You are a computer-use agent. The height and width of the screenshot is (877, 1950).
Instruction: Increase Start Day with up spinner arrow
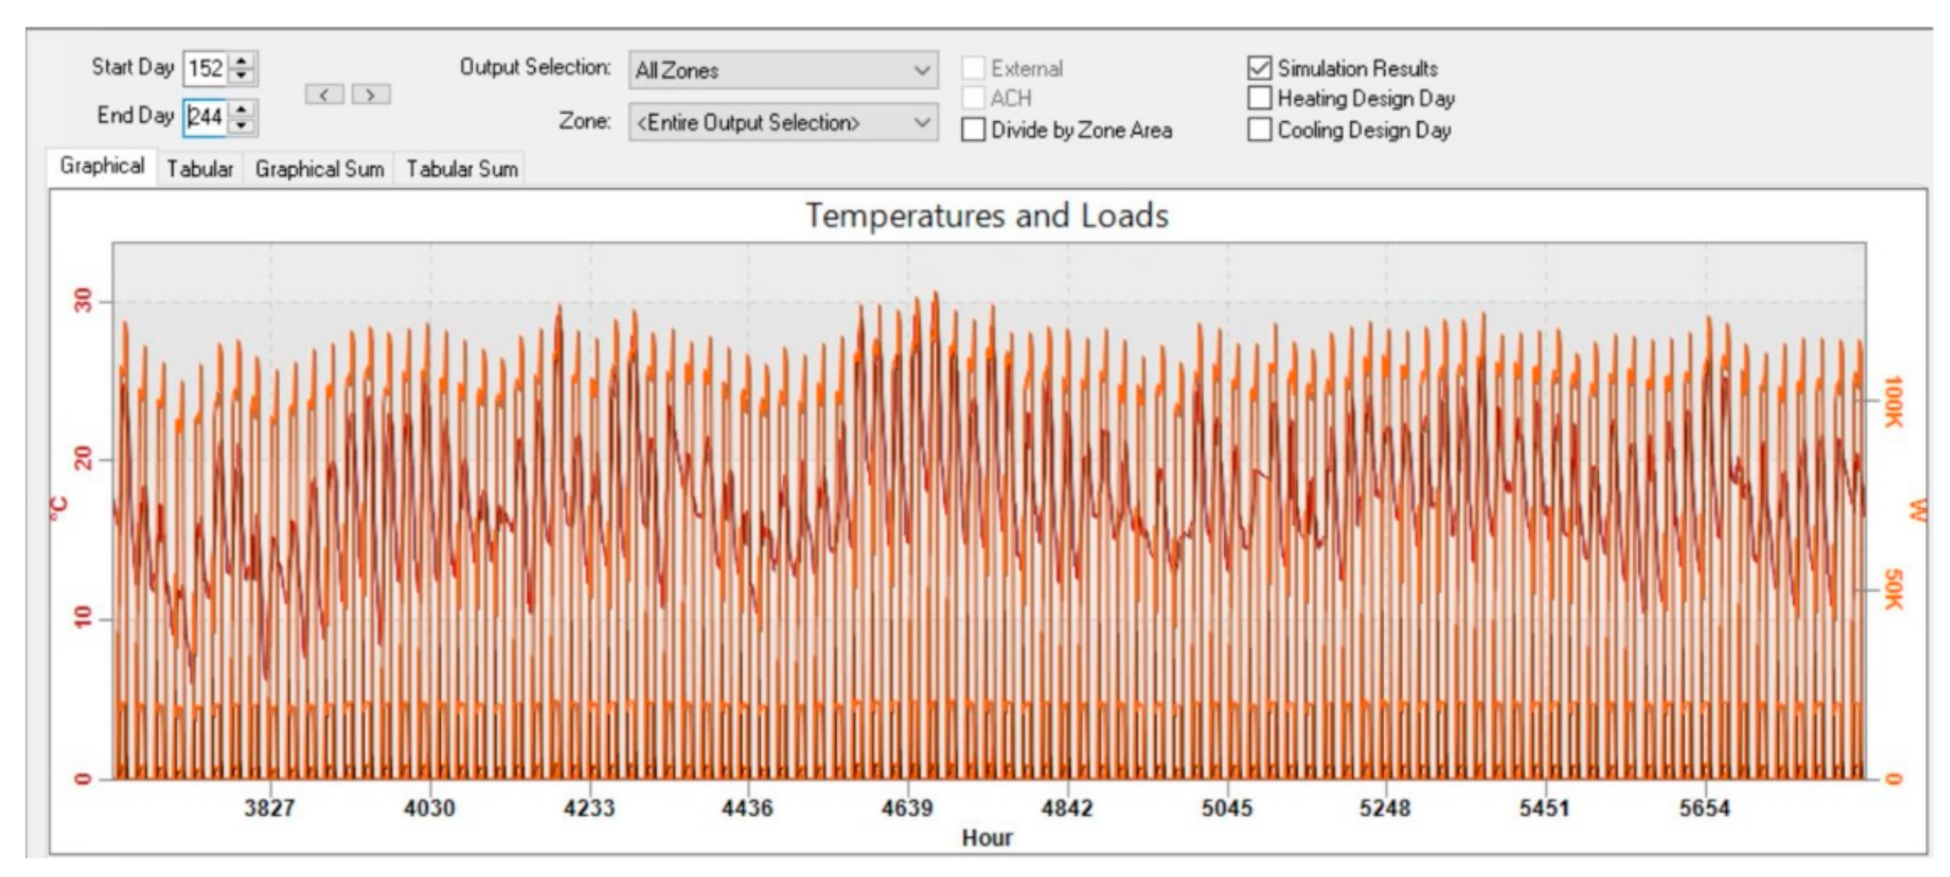[x=242, y=62]
